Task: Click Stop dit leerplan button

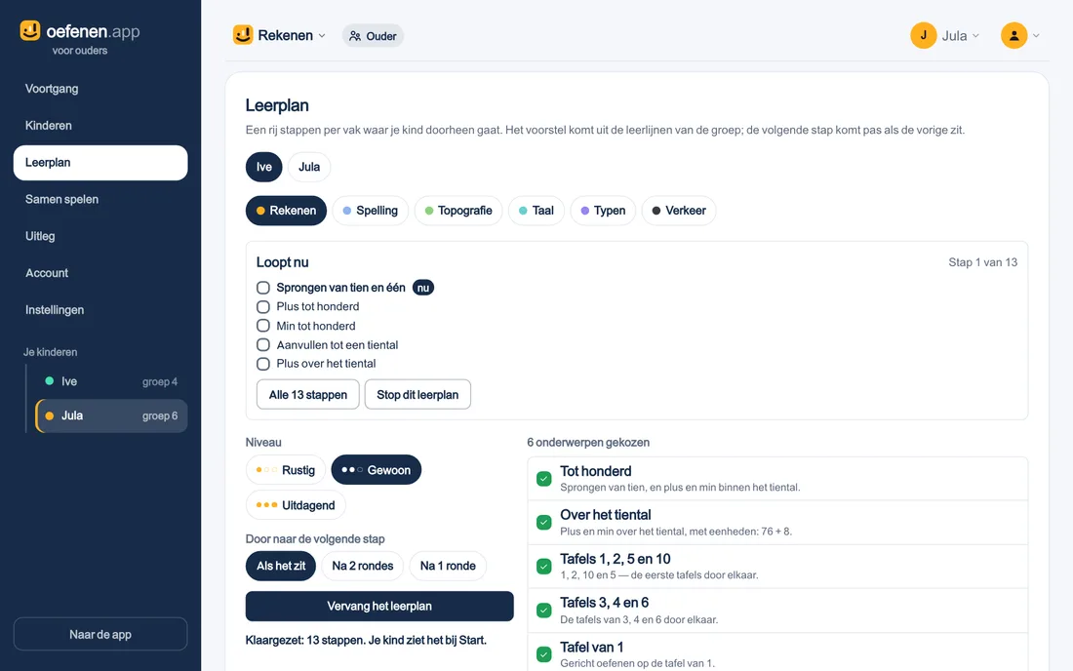Action: (417, 395)
